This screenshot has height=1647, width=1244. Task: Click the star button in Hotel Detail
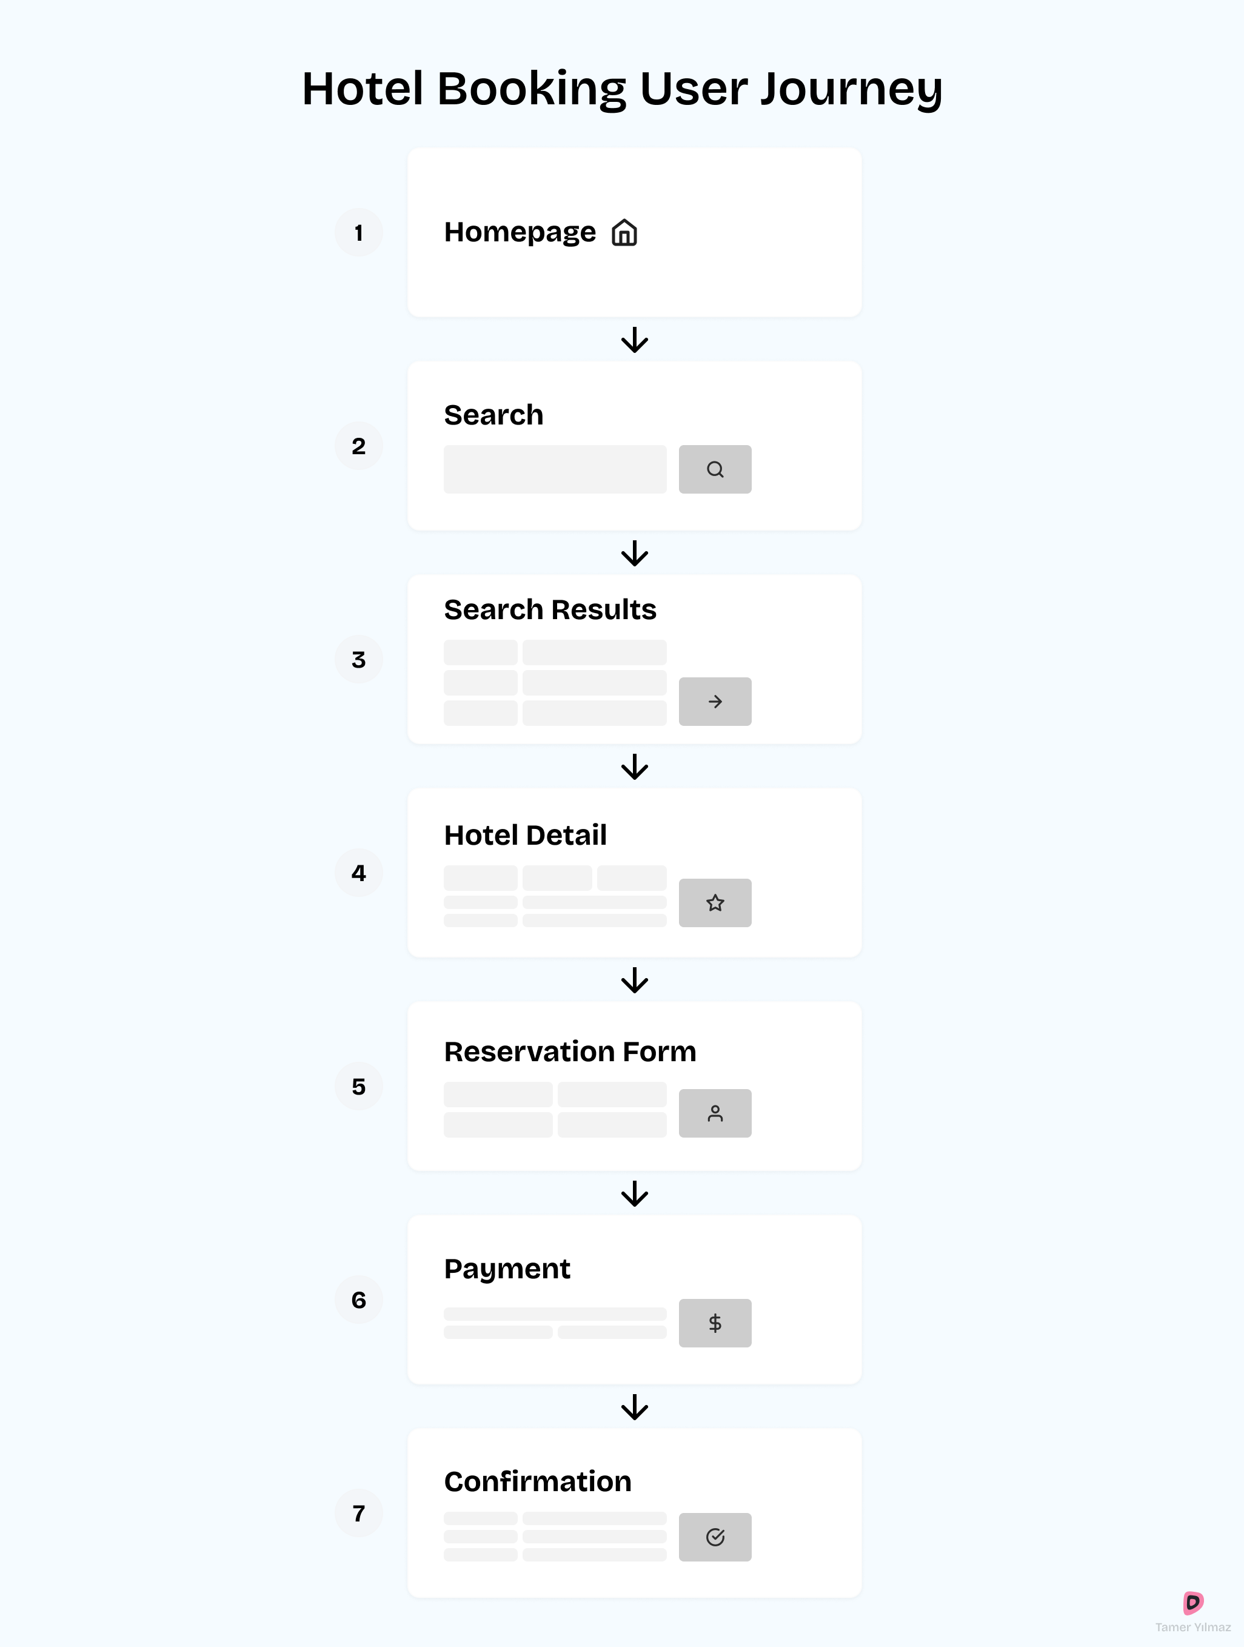click(x=715, y=902)
